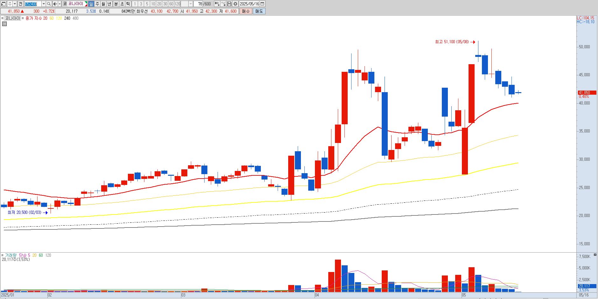Click the candle count field showing 78

tap(198, 4)
